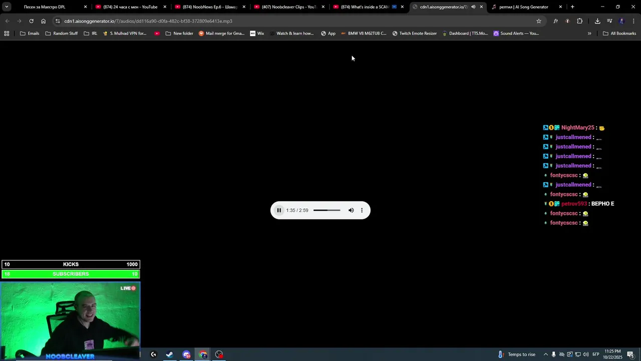The image size is (641, 361).
Task: Switch to What's inside a SCAM tab
Action: (x=368, y=7)
